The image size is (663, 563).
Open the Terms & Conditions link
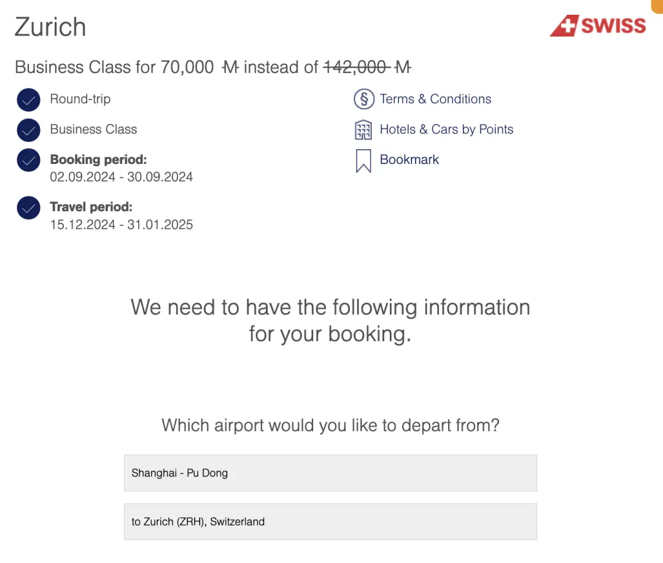(x=435, y=99)
